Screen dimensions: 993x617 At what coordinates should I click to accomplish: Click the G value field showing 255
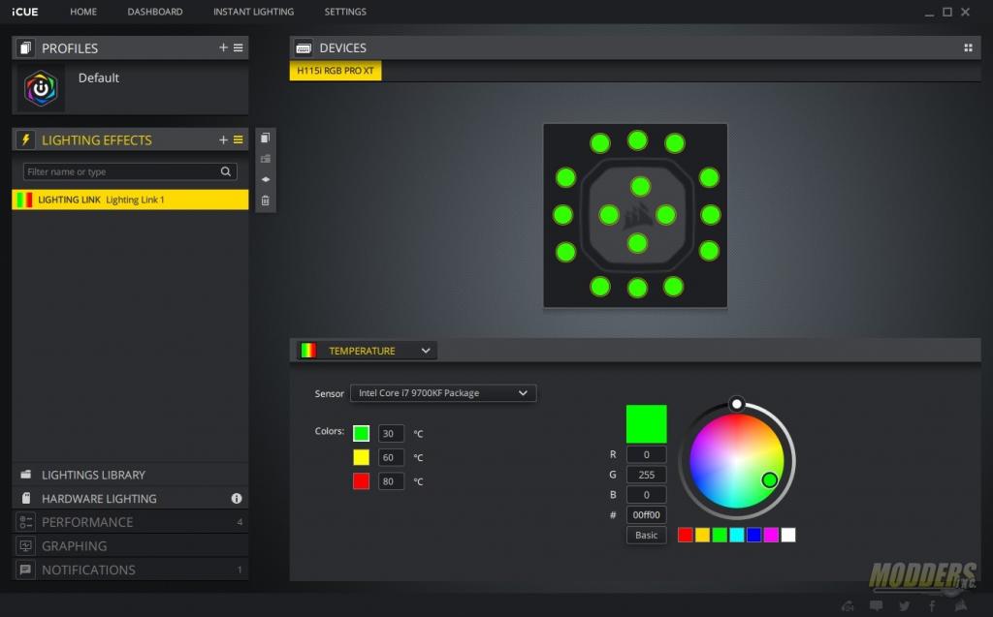point(646,475)
